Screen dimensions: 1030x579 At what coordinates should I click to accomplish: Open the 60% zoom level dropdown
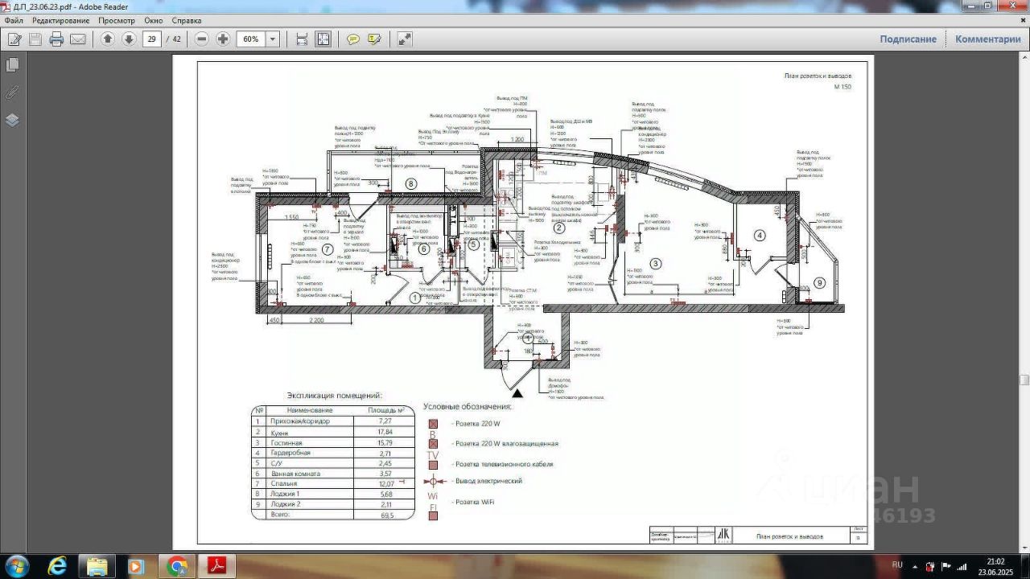click(273, 39)
